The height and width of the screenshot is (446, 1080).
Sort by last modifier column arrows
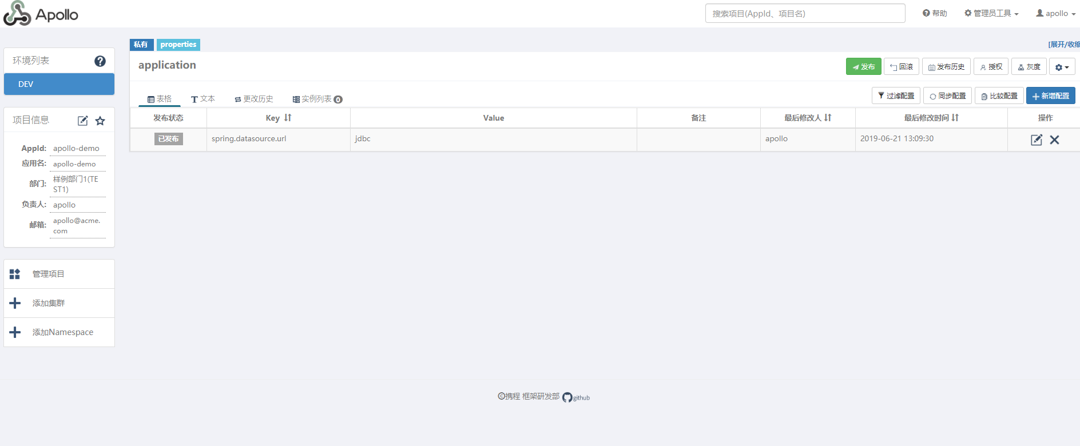pos(828,118)
